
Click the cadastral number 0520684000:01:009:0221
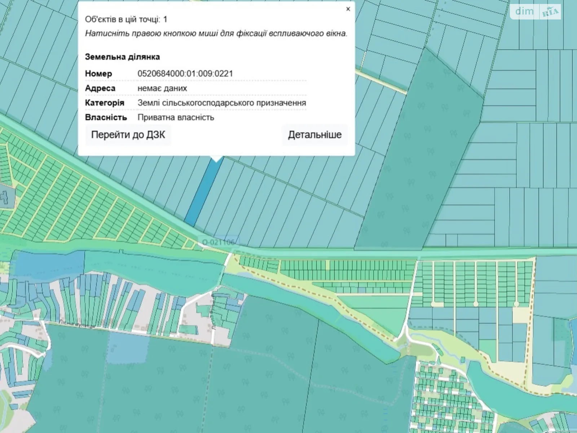click(185, 74)
